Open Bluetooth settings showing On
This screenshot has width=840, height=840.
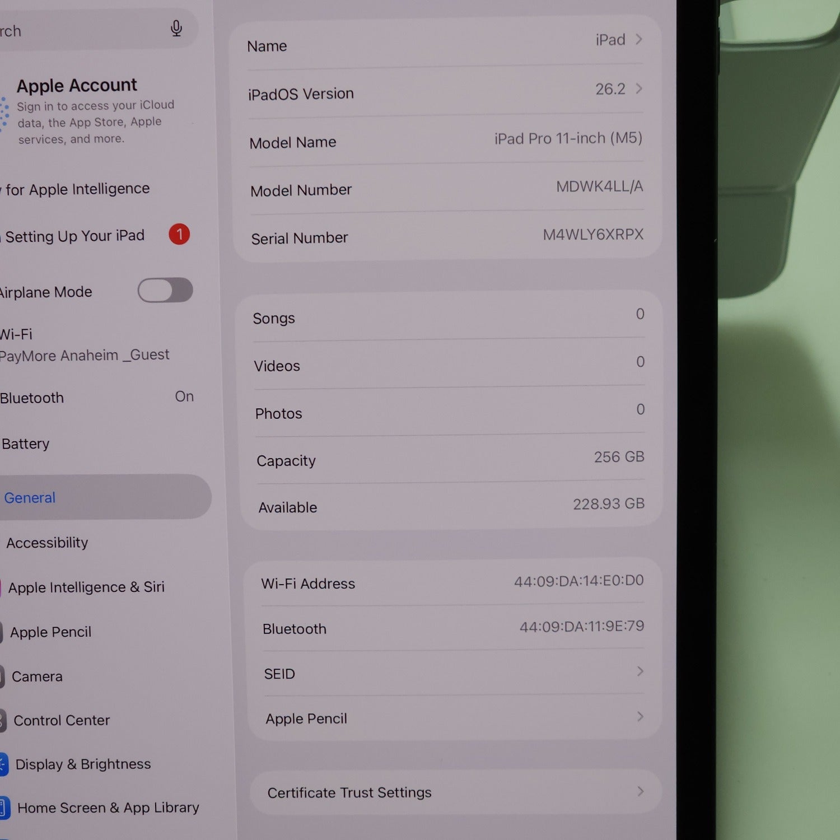(x=95, y=398)
